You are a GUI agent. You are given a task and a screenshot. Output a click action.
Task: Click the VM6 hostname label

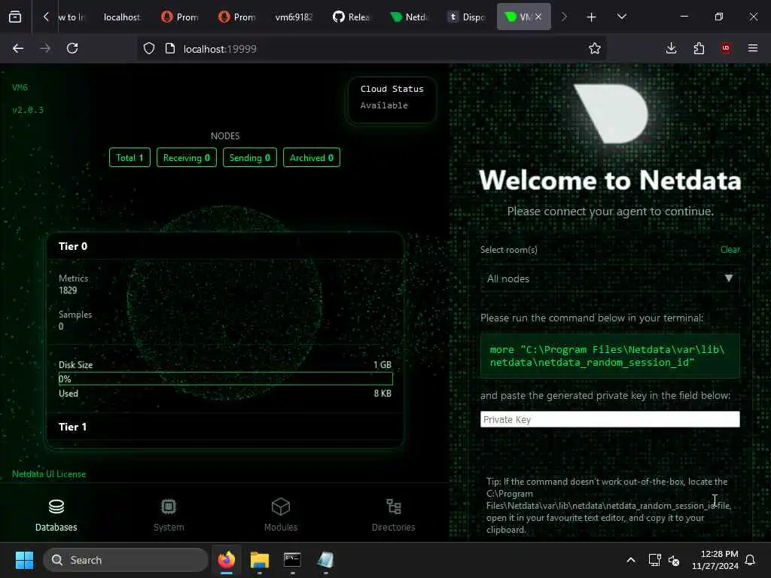point(20,87)
